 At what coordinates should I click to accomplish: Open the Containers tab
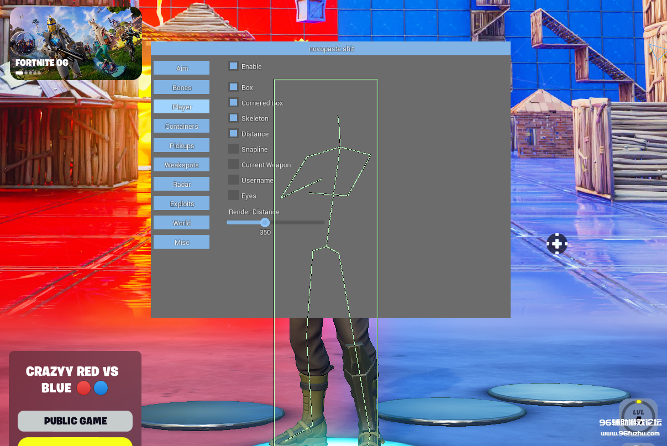[181, 126]
